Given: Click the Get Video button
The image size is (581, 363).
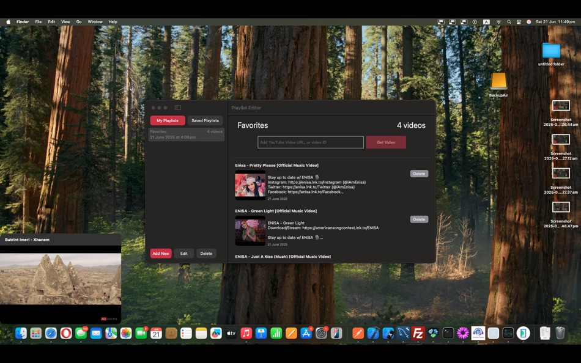Looking at the screenshot, I should [385, 142].
